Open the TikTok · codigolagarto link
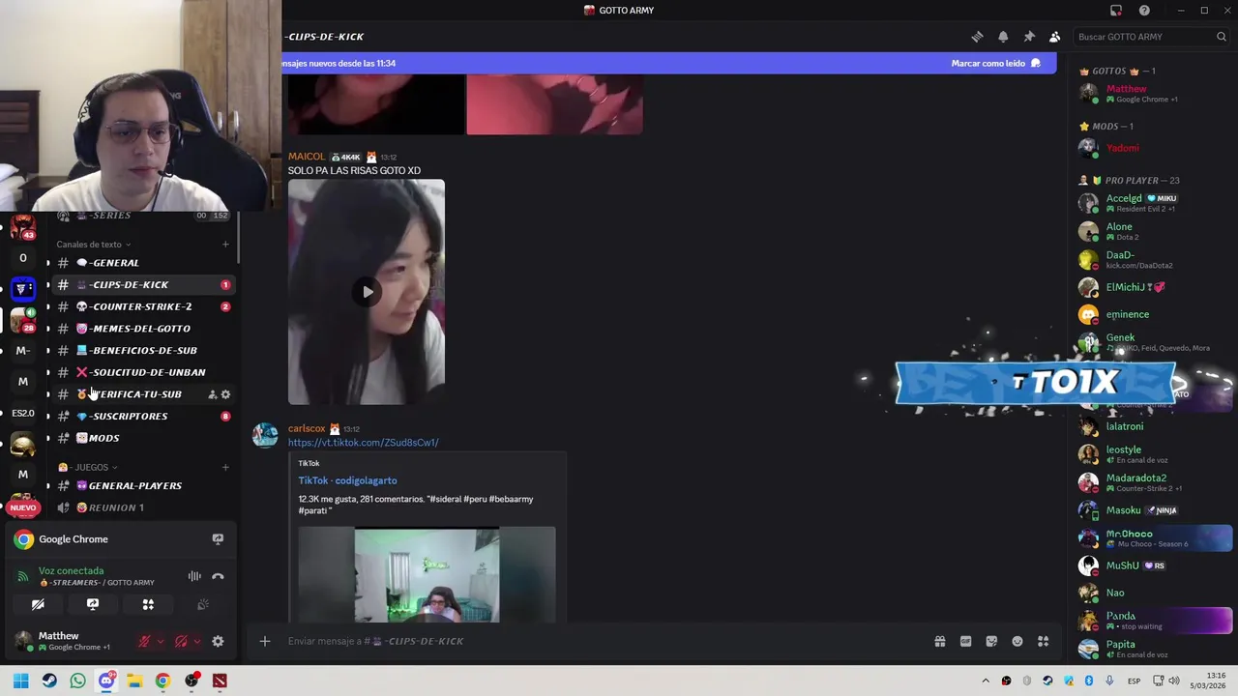 pyautogui.click(x=347, y=480)
